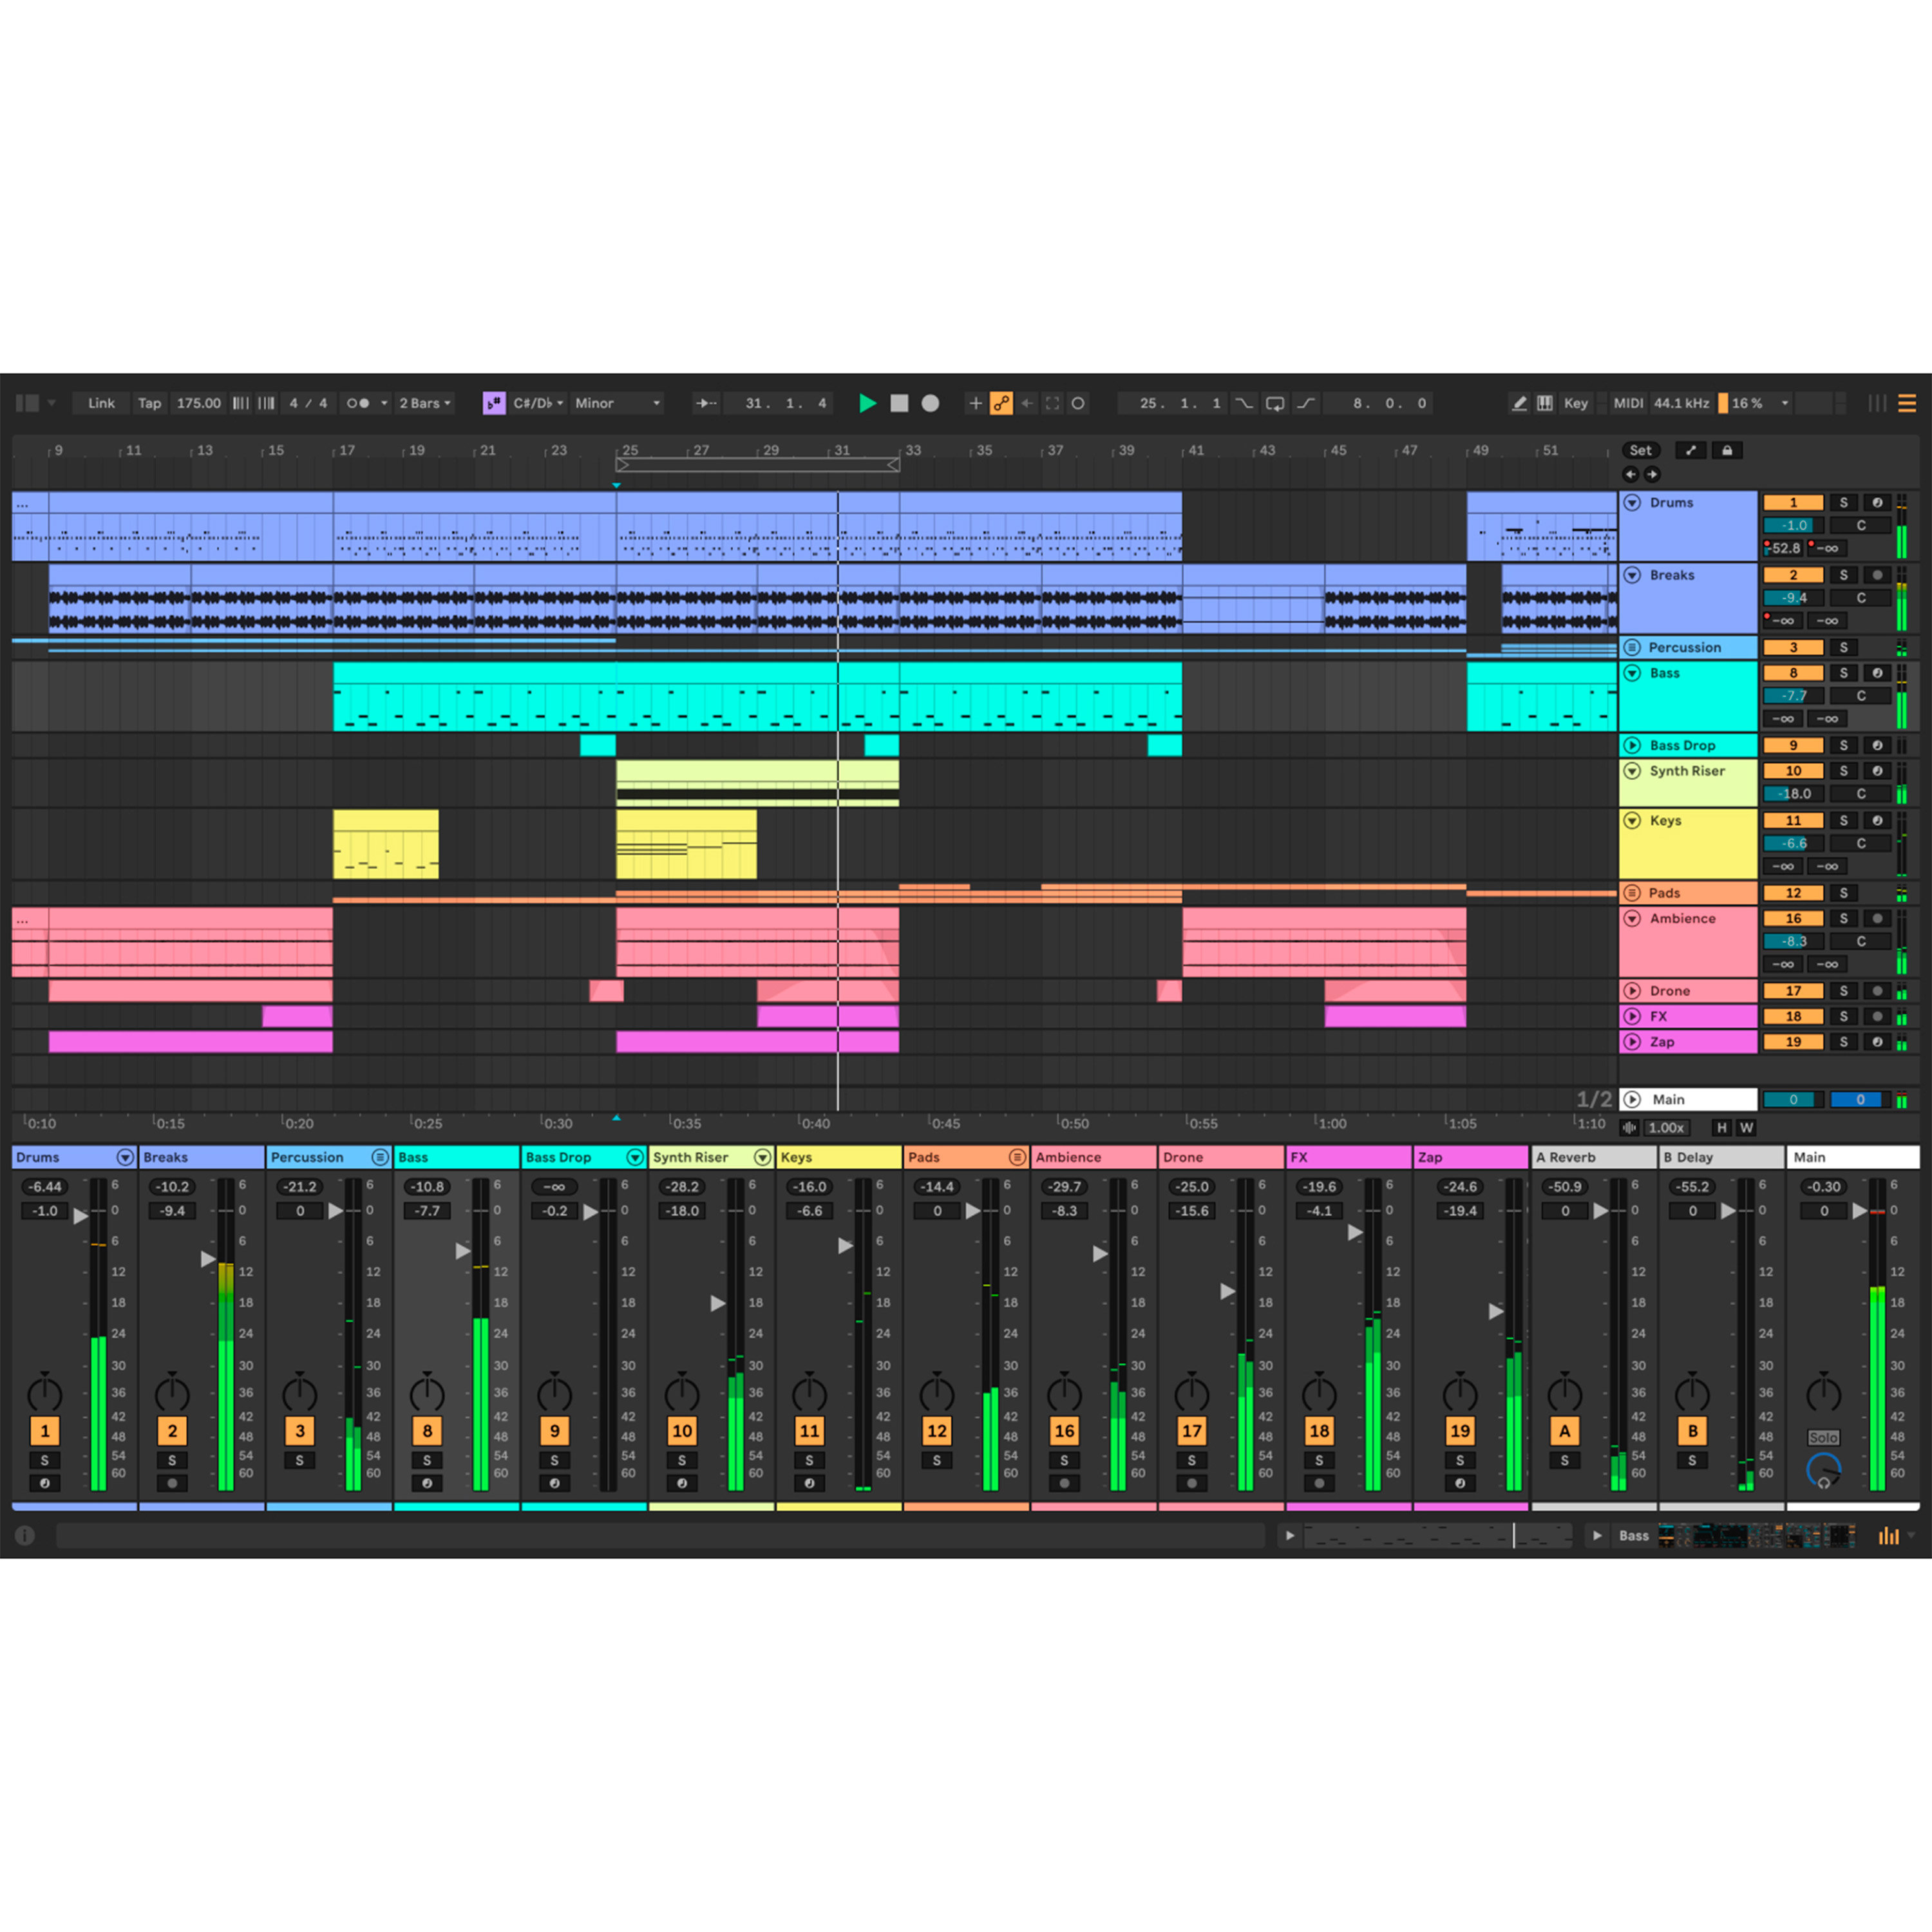The width and height of the screenshot is (1932, 1932).
Task: Arm recording with the Record button
Action: click(930, 403)
